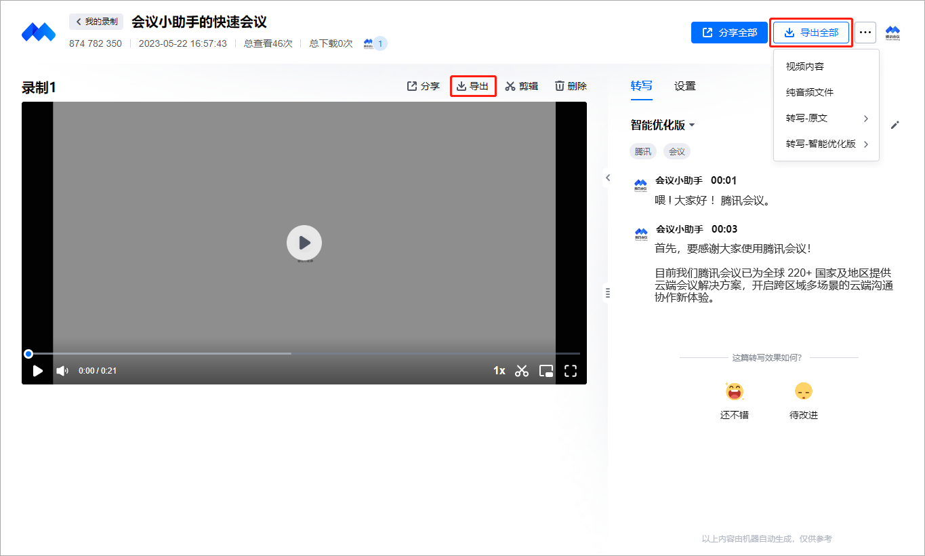Go back to 我的录制
925x556 pixels.
pyautogui.click(x=96, y=22)
